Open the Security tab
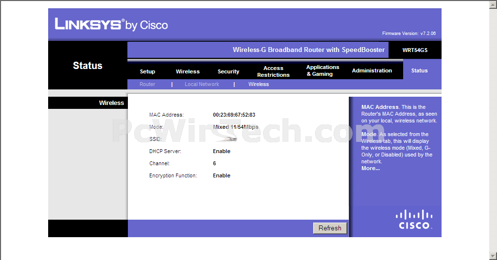Viewport: 497px width, 260px height. point(228,71)
